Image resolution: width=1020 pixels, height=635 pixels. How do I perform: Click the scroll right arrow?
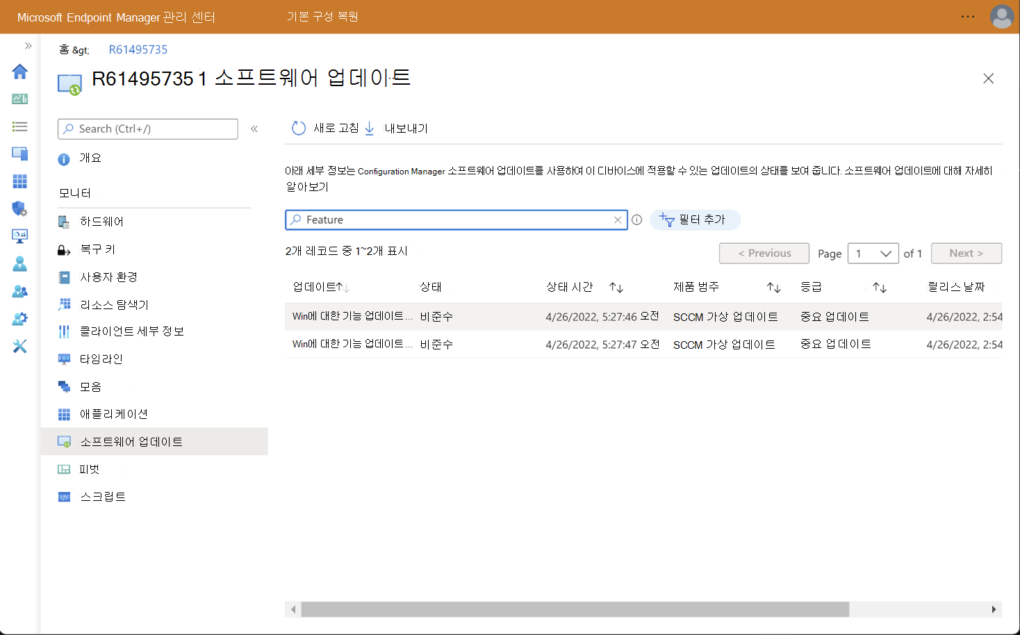pos(994,609)
